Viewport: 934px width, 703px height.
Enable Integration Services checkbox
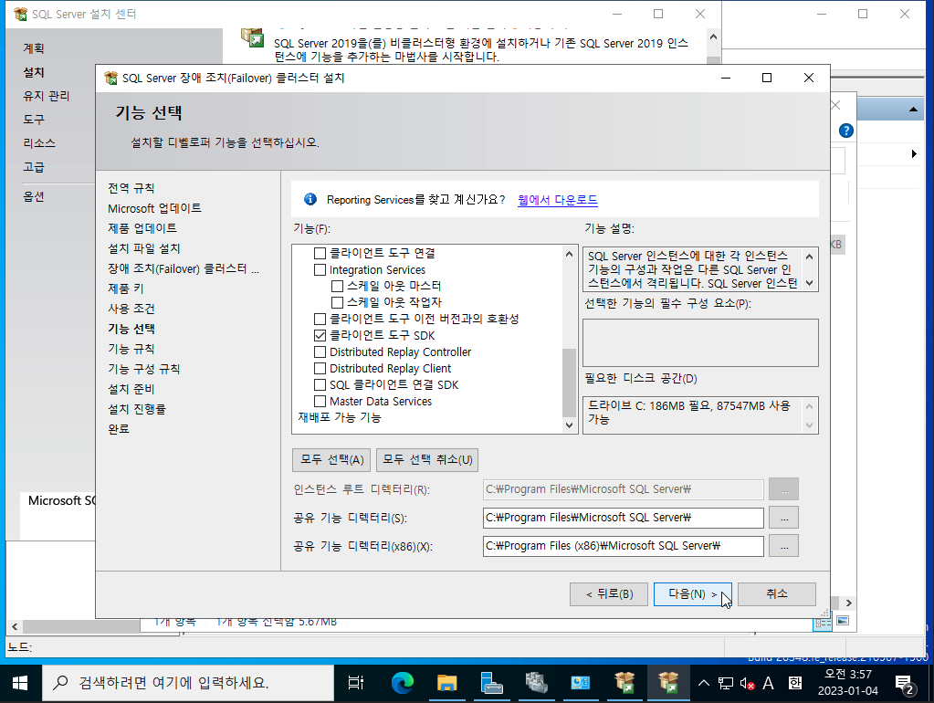(x=320, y=270)
